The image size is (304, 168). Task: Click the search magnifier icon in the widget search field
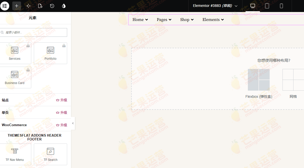(x=2, y=32)
